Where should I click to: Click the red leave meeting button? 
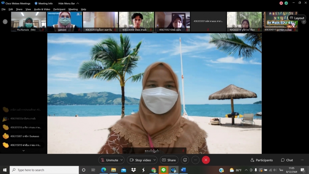(x=206, y=160)
